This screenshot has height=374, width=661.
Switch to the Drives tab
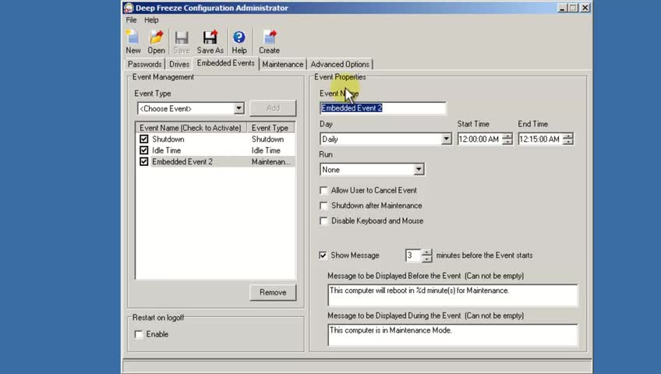click(179, 64)
